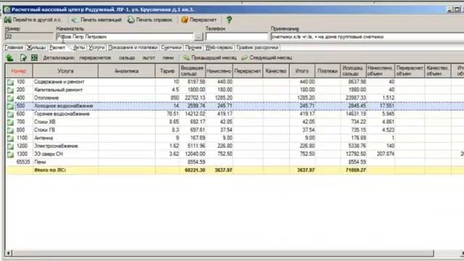The image size is (464, 261).
Task: Click the Тариф column header
Action: [167, 71]
